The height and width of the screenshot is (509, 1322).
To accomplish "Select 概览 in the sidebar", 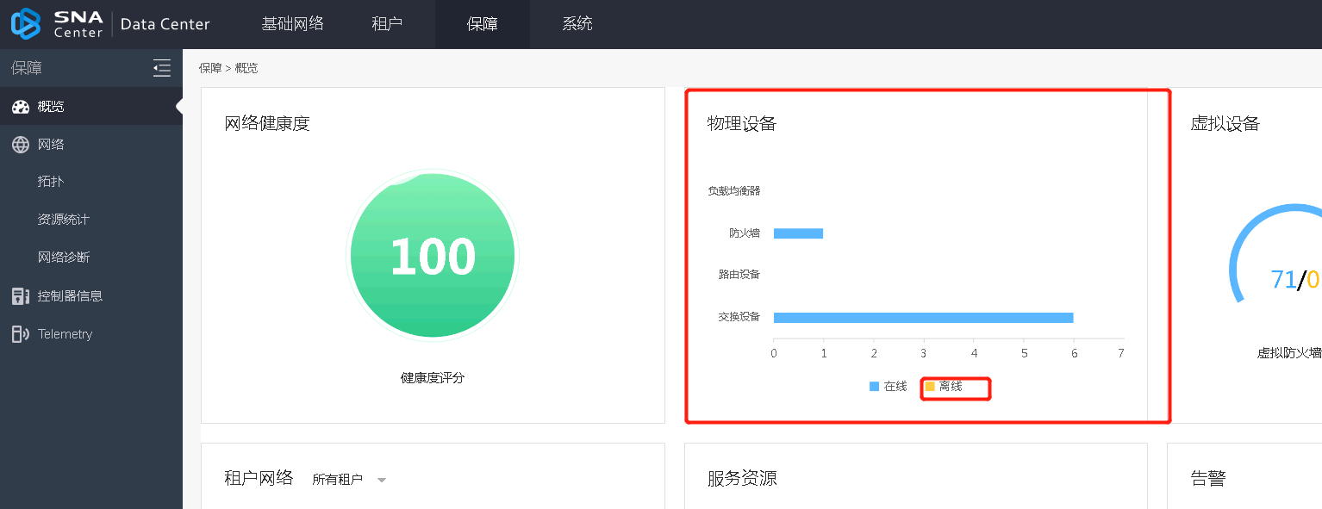I will 91,107.
